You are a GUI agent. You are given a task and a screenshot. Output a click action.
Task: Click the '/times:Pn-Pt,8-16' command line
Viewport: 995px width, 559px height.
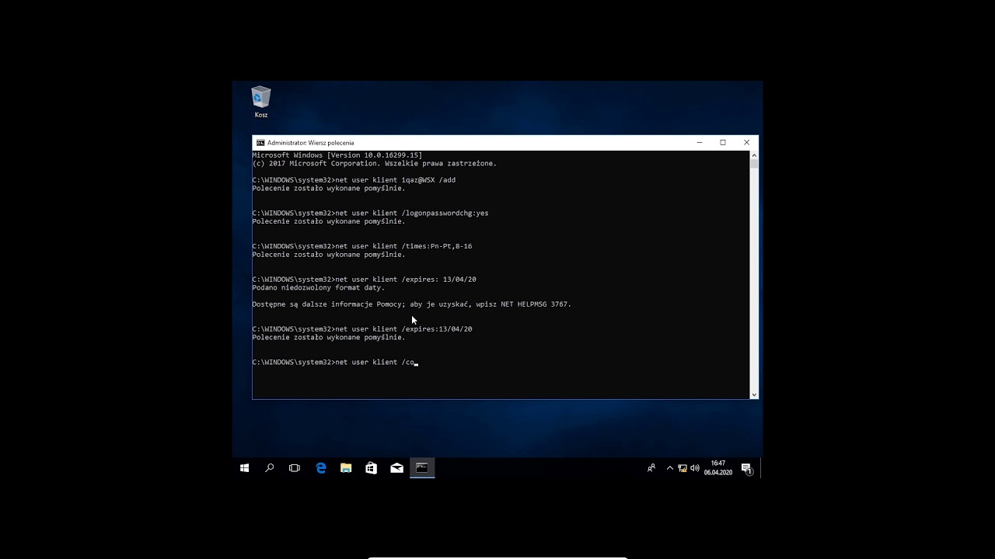coord(362,246)
